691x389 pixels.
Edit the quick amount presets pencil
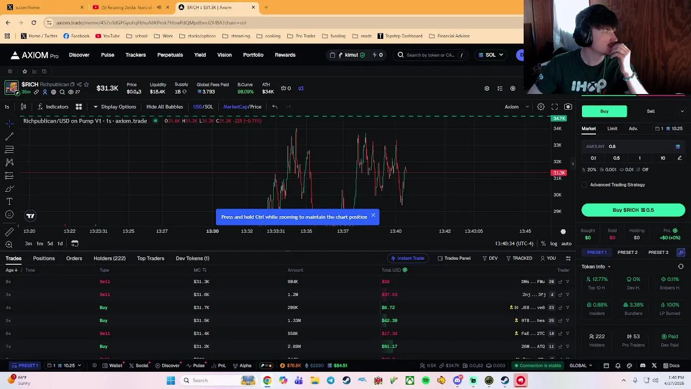[680, 158]
